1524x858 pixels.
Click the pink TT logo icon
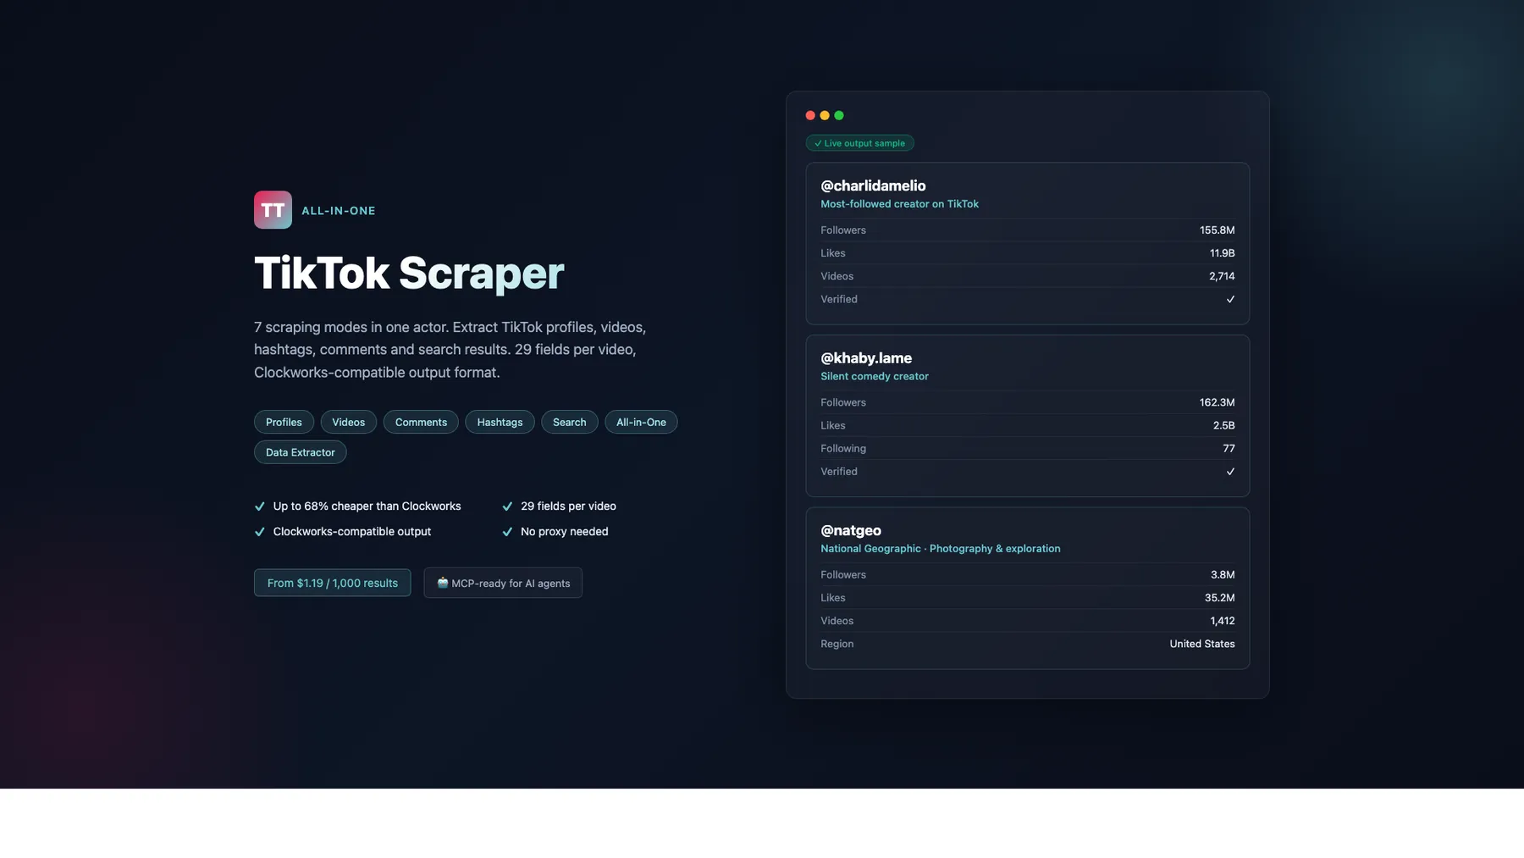273,210
